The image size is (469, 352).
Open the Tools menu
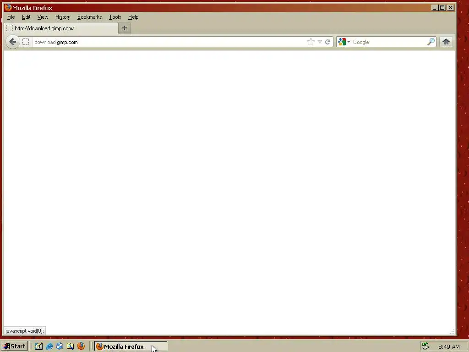[x=115, y=17]
